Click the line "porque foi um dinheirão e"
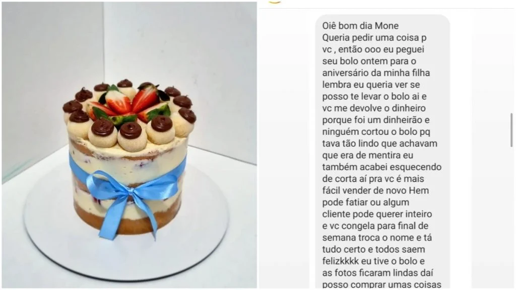Viewport: 516px width, 290px height. click(x=376, y=120)
